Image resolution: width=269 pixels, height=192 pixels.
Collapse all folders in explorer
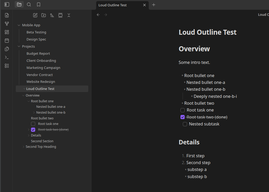tap(69, 15)
